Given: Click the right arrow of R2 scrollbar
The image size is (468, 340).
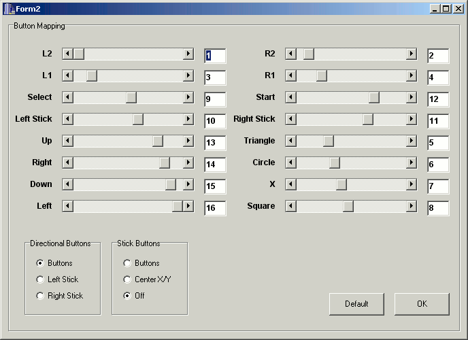Looking at the screenshot, I should pos(412,54).
